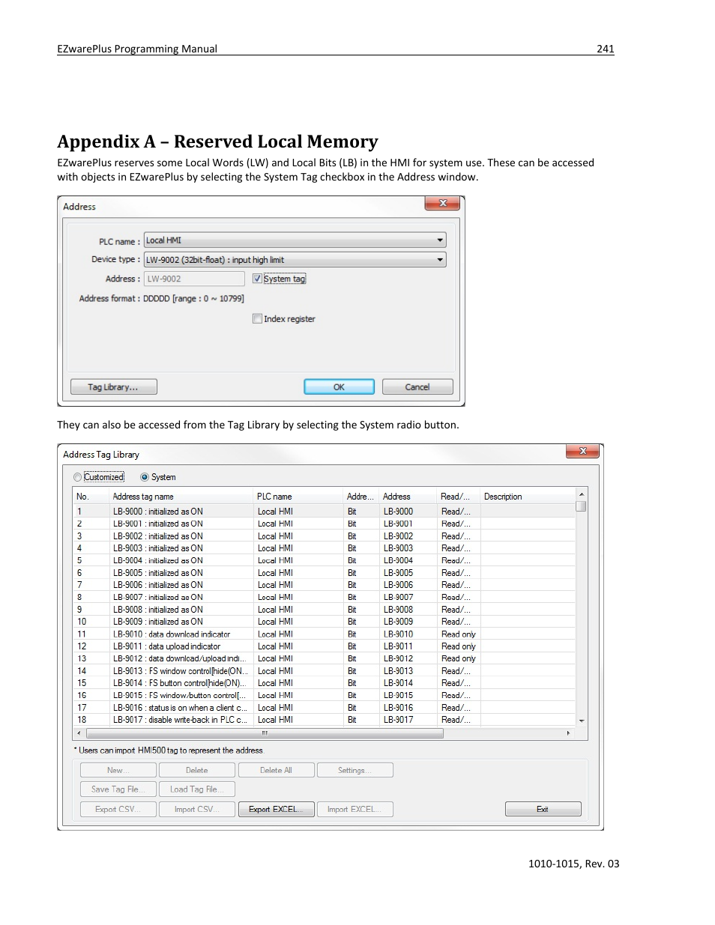
Task: Select row LB-9008 : initialized as ON
Action: click(325, 610)
